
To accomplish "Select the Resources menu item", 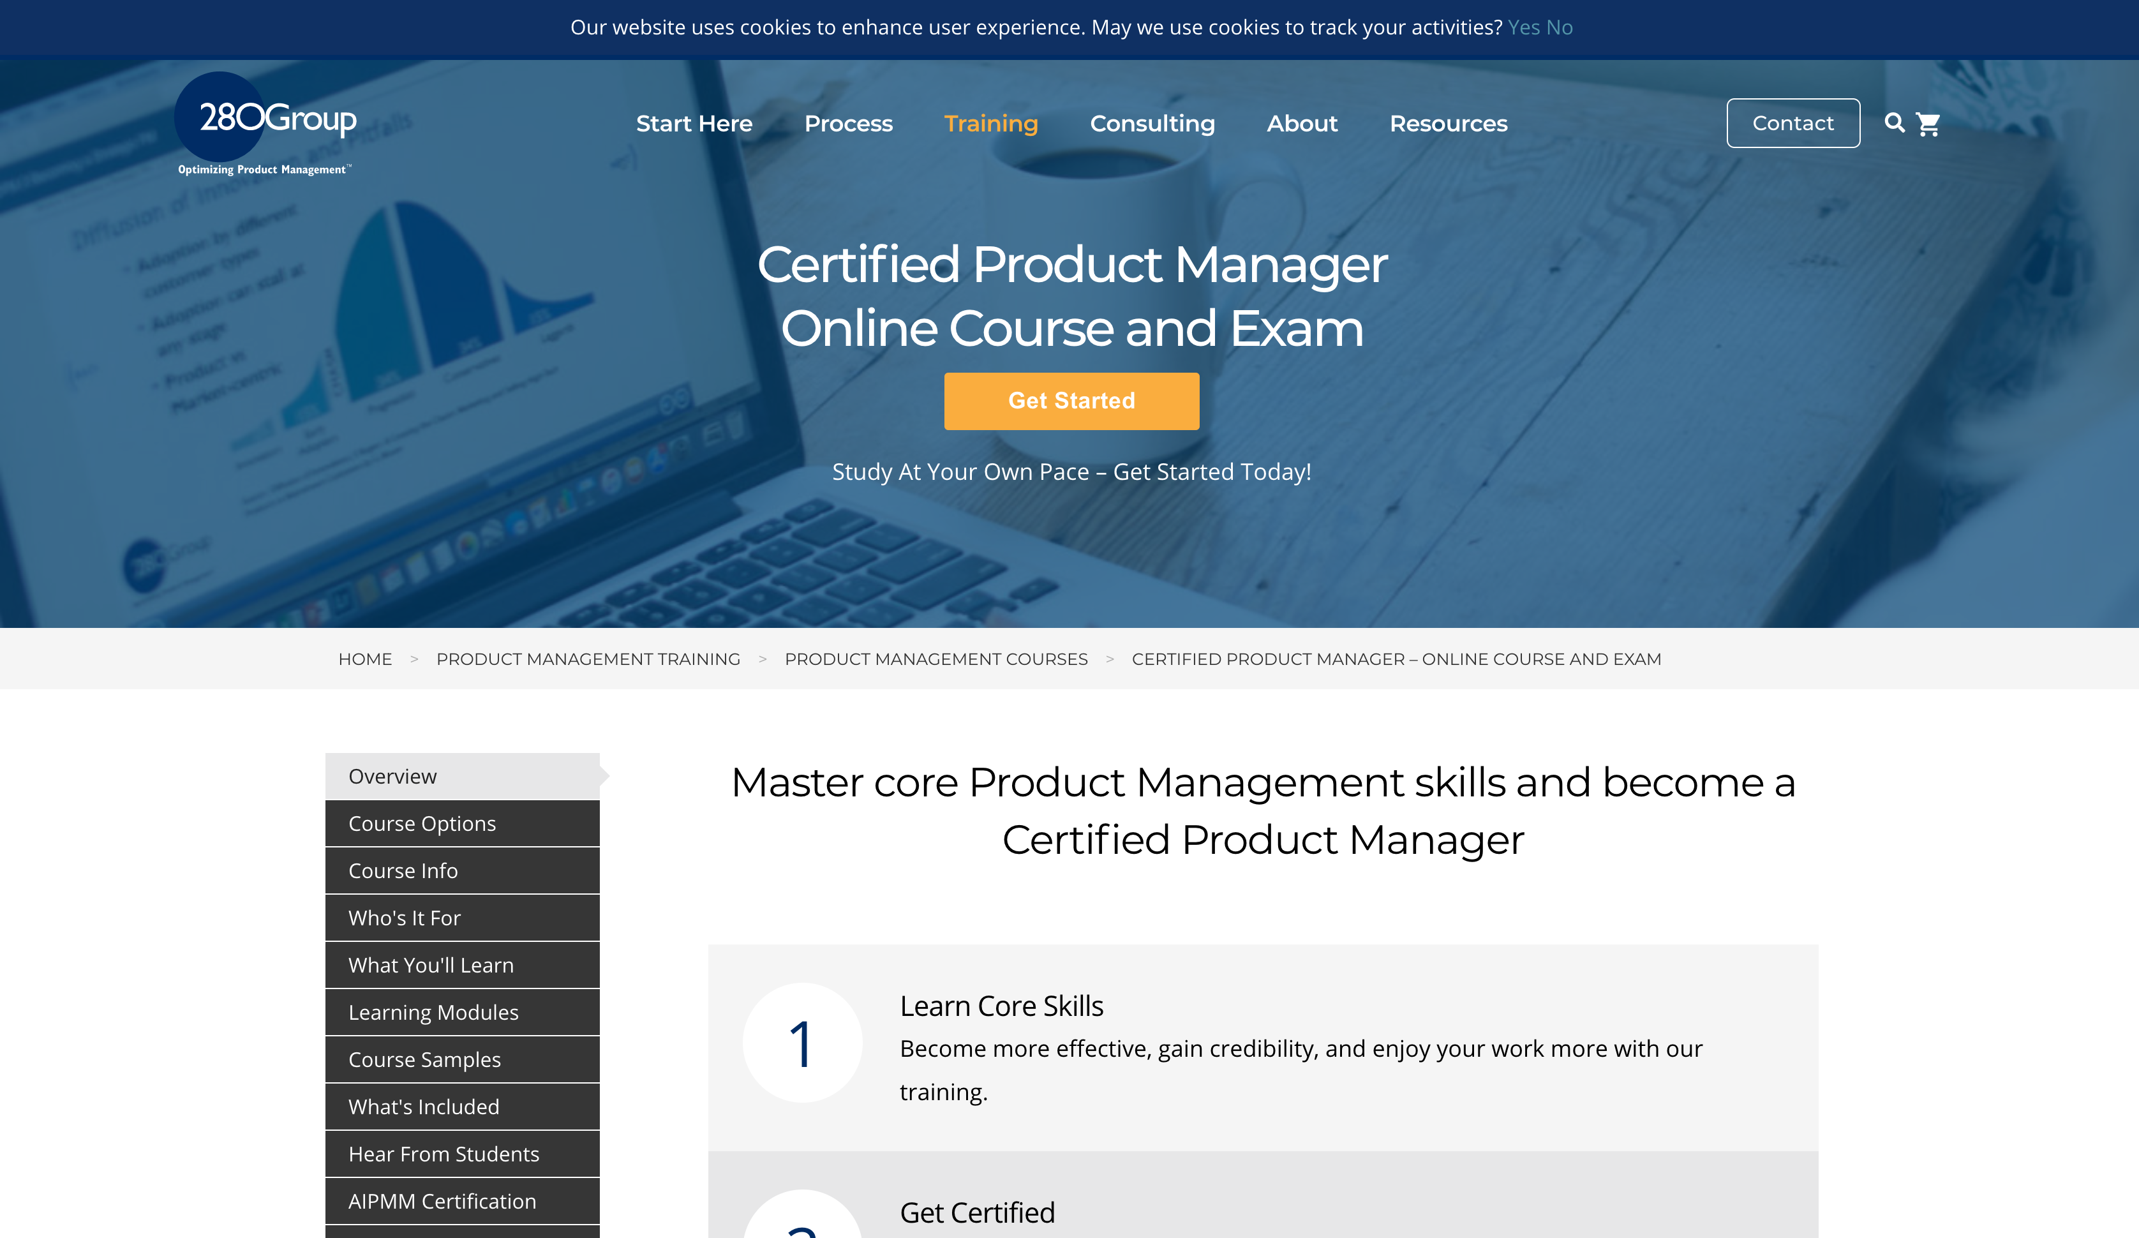I will (x=1448, y=123).
